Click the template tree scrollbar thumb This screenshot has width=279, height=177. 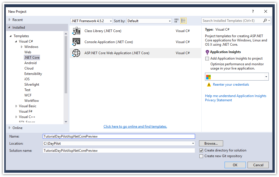click(x=66, y=64)
